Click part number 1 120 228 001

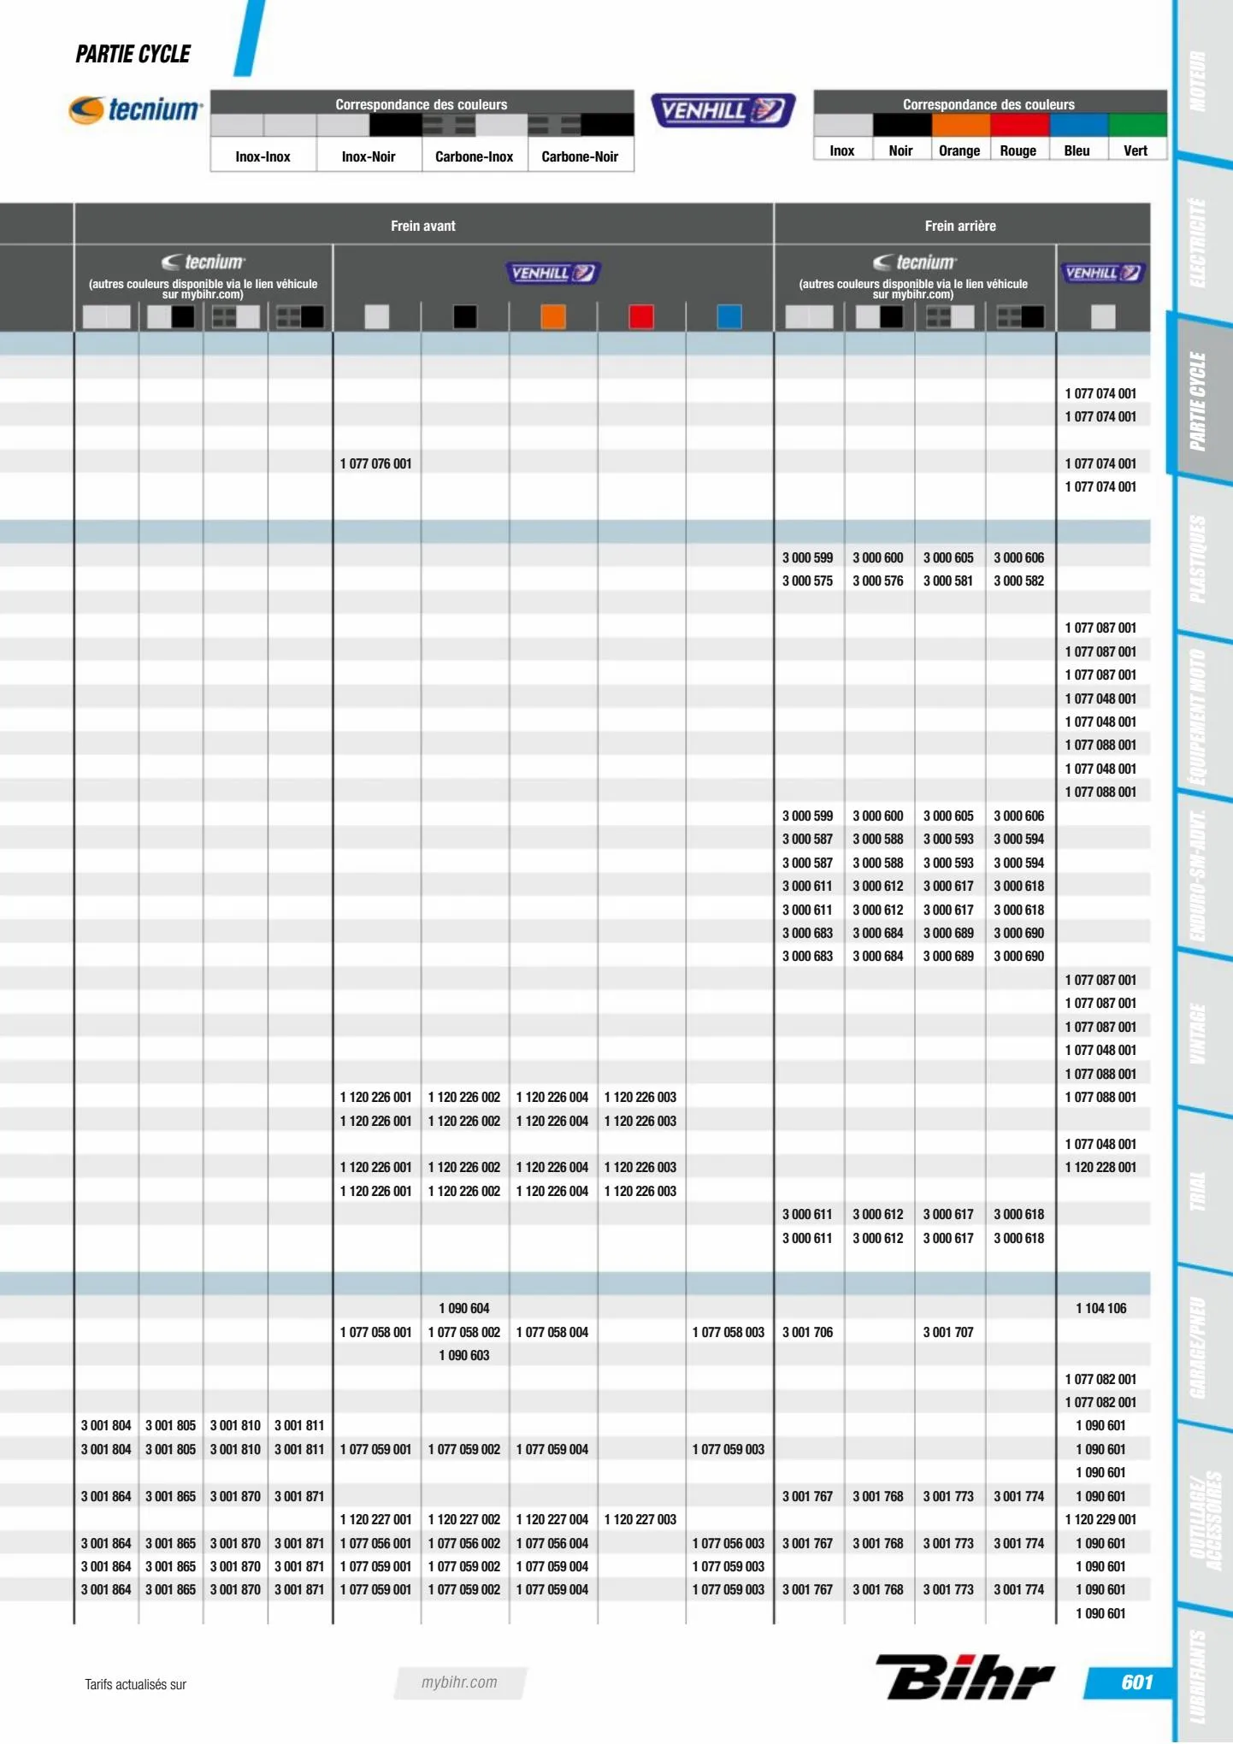[1101, 1167]
